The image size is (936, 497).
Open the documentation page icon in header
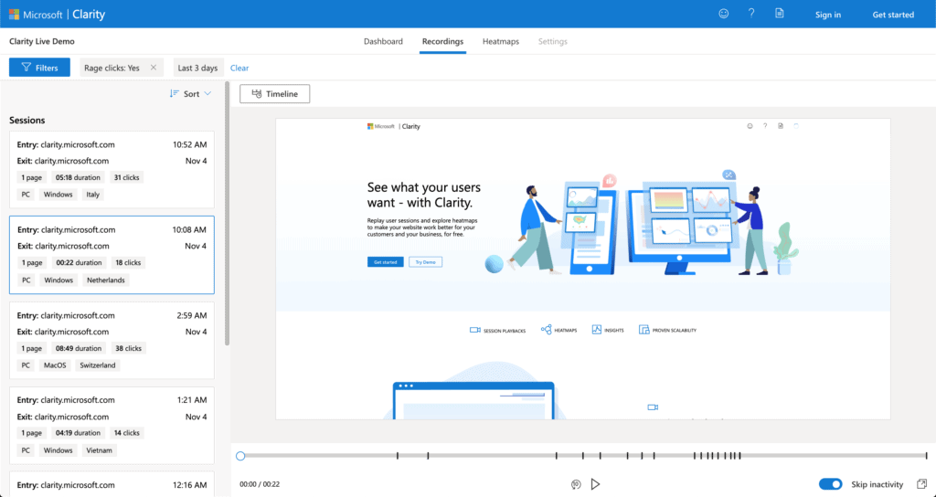779,14
